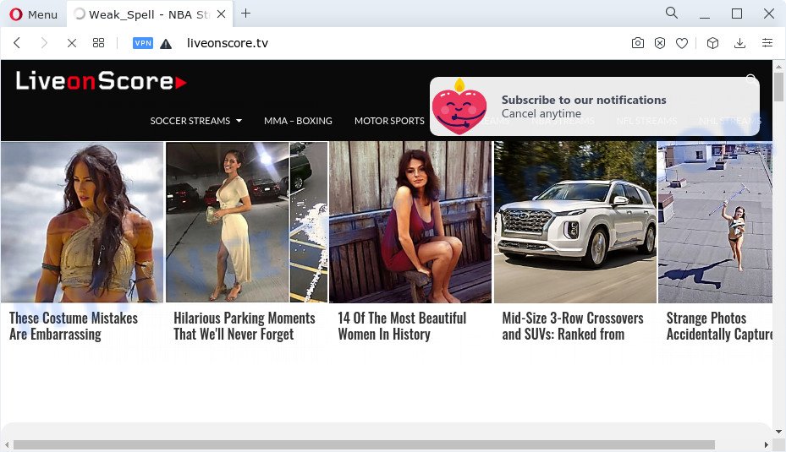Open the white SUV crossovers thumbnail
This screenshot has width=786, height=452.
point(575,222)
